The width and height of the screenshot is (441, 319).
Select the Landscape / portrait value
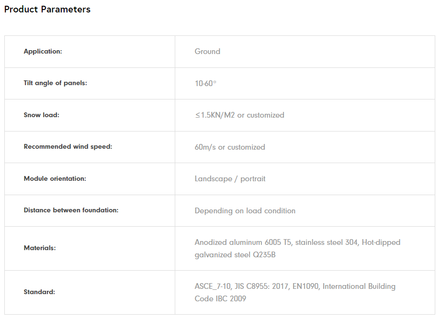pos(230,178)
